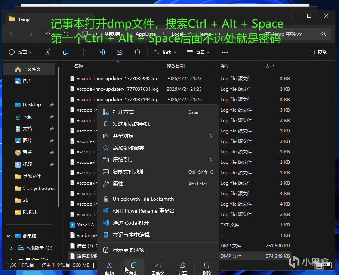Screen dimensions: 339x275
Task: Click the delete icon in context menu bottom row
Action: [x=206, y=268]
